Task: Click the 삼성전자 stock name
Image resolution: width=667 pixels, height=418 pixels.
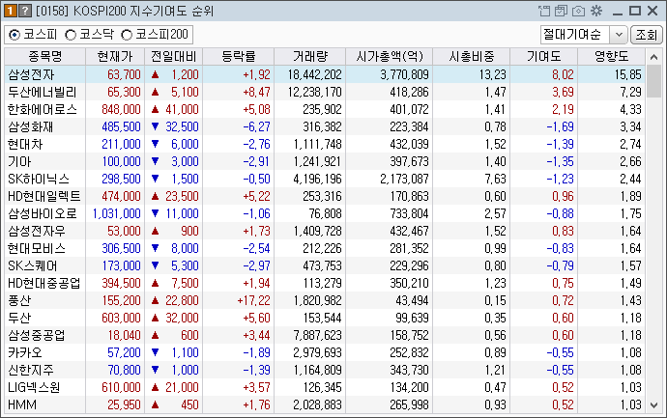Action: pyautogui.click(x=31, y=74)
